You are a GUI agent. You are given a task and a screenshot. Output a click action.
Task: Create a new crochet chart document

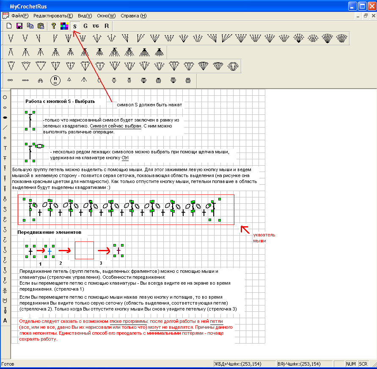coord(9,26)
